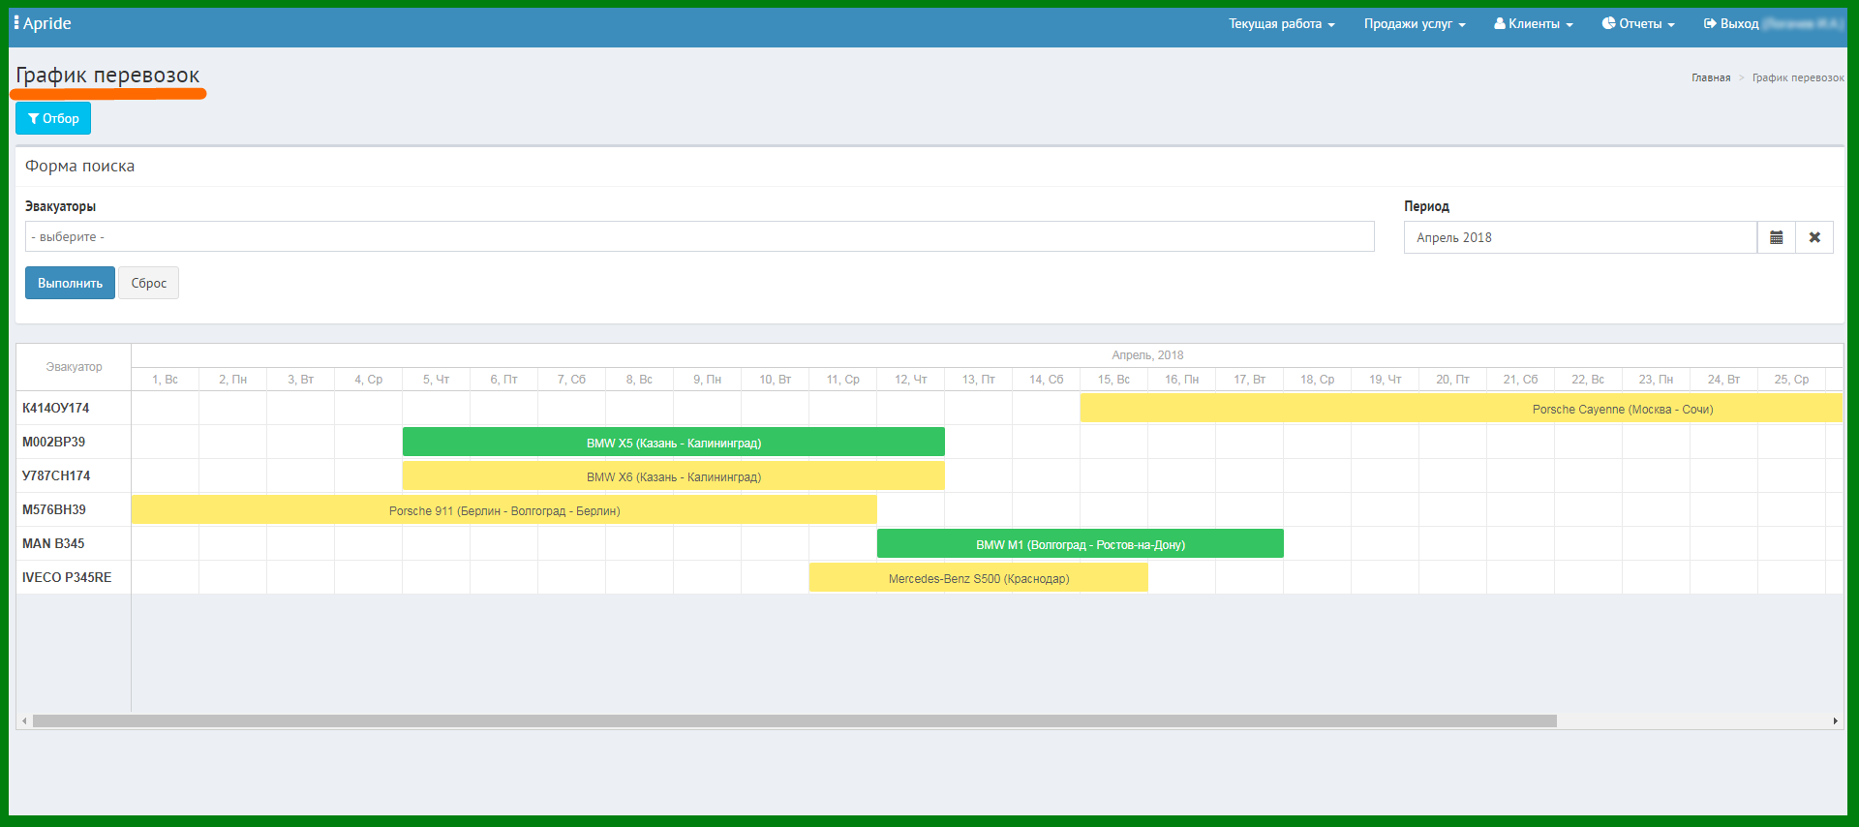Click the date header 20, Пт
Viewport: 1859px width, 827px height.
1453,380
